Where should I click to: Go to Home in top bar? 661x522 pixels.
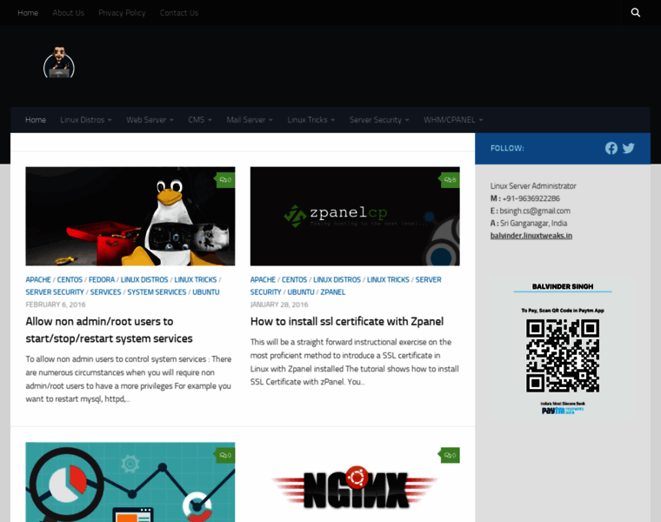click(28, 13)
